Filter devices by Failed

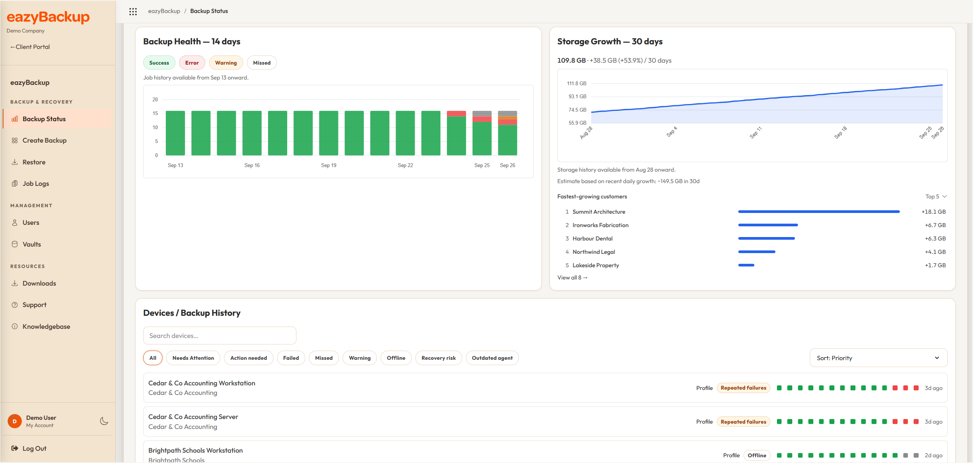pyautogui.click(x=291, y=358)
